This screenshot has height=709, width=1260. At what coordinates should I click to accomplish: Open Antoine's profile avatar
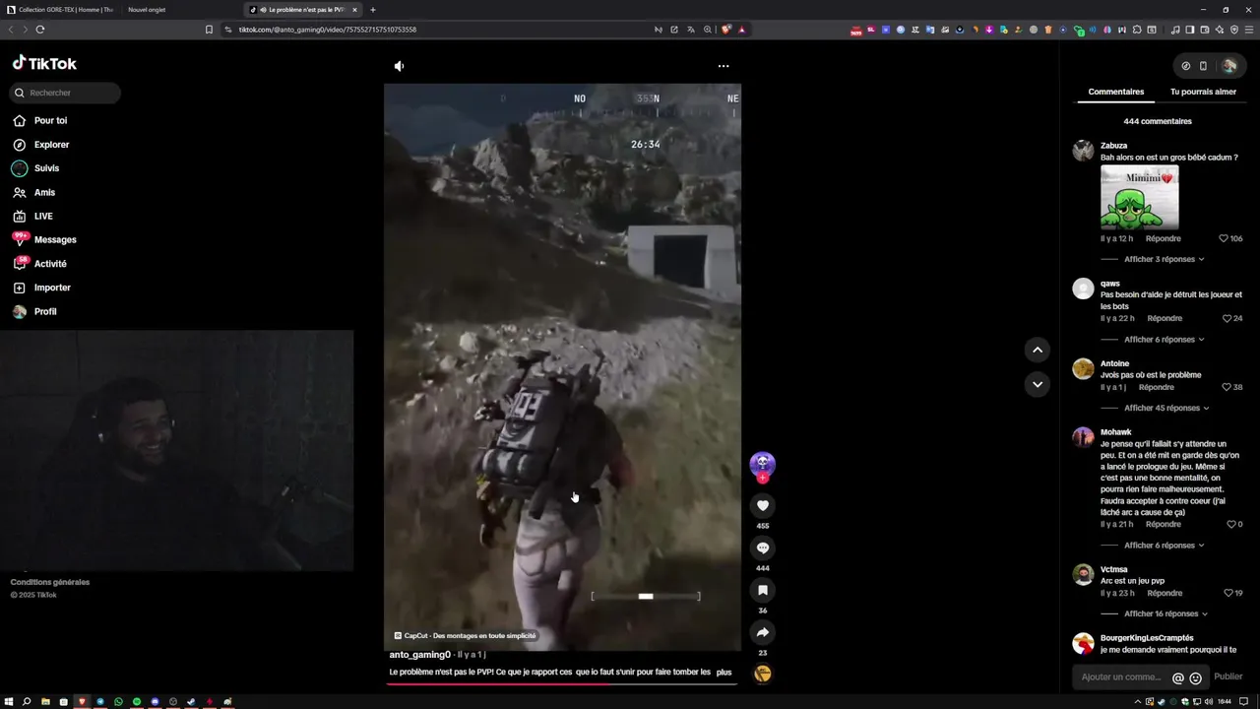[x=1083, y=368]
